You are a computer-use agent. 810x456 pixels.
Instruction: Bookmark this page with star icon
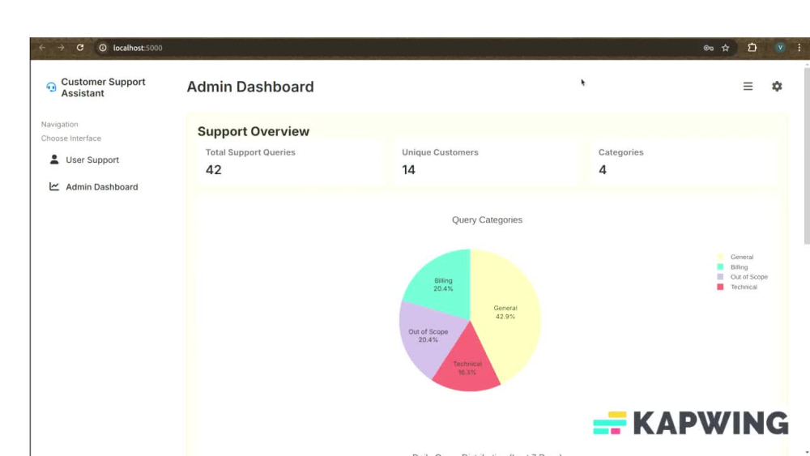point(725,48)
